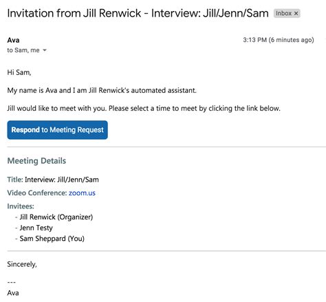Click the Video Conference label
Screen dimensions: 326x302
point(37,193)
